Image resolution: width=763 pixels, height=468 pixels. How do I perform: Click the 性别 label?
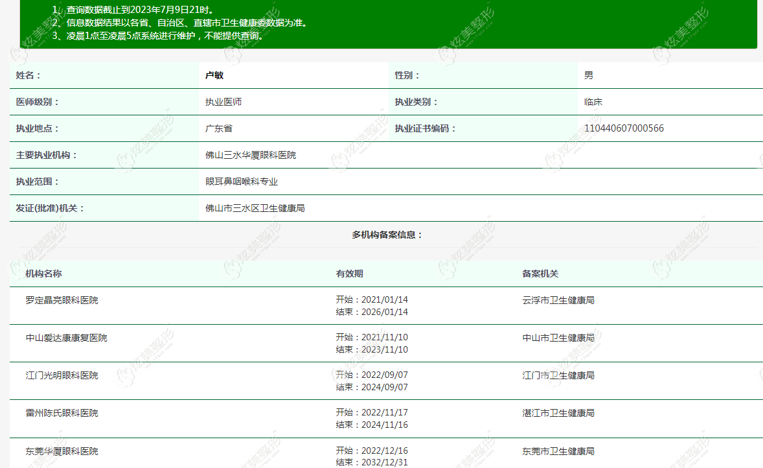point(407,75)
